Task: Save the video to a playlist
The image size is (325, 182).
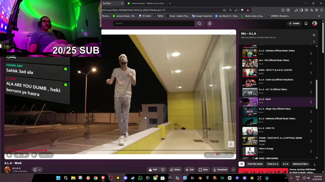Action: (203, 170)
